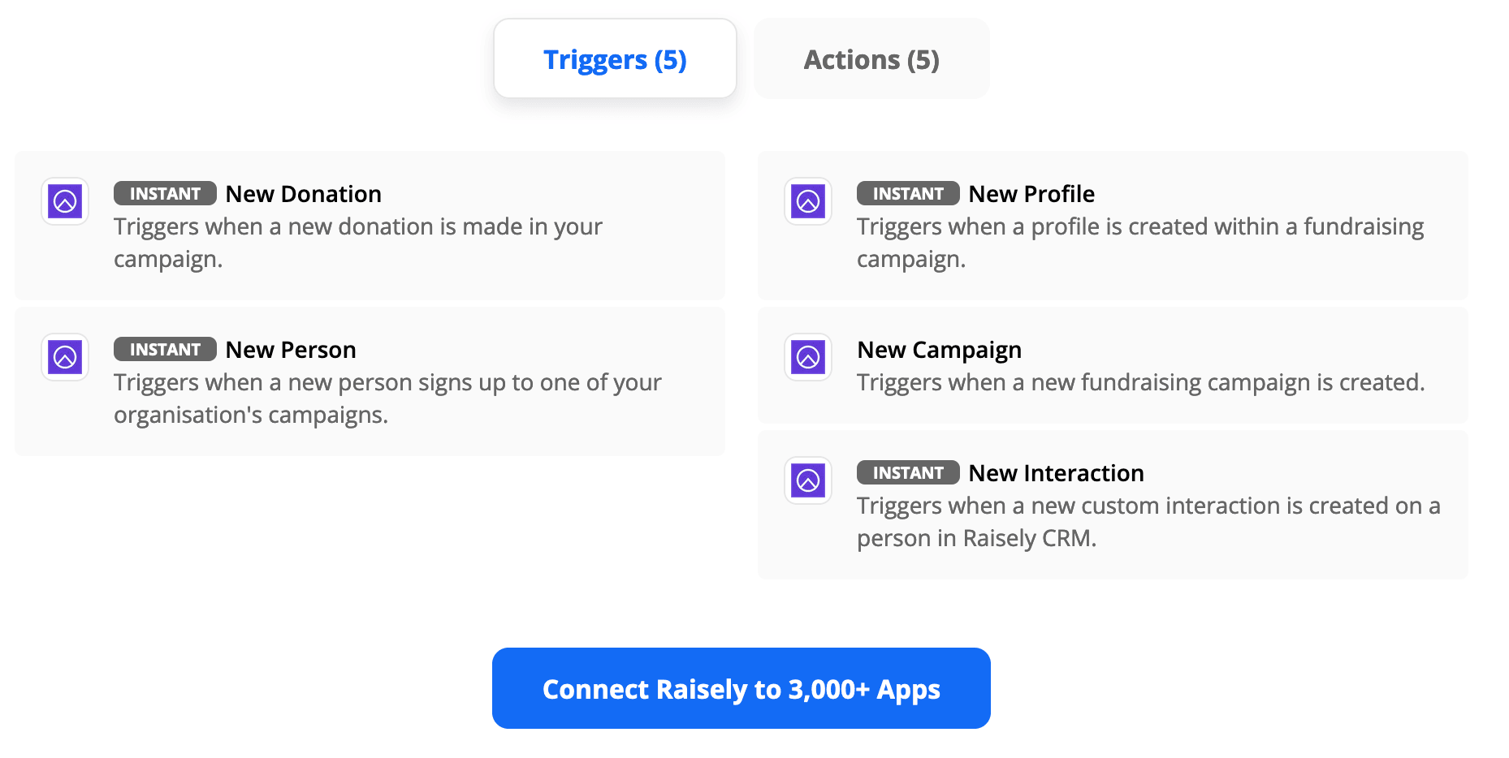The height and width of the screenshot is (758, 1509).
Task: Click the Raisely icon beside New Profile
Action: (808, 201)
